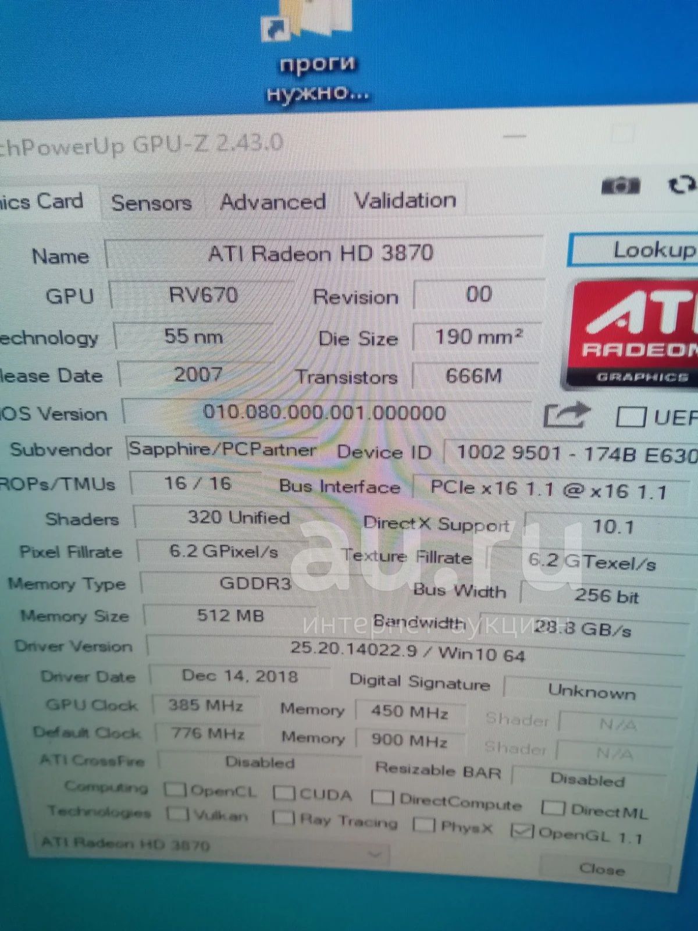Click the ATI Radeon Graphics logo

point(631,335)
